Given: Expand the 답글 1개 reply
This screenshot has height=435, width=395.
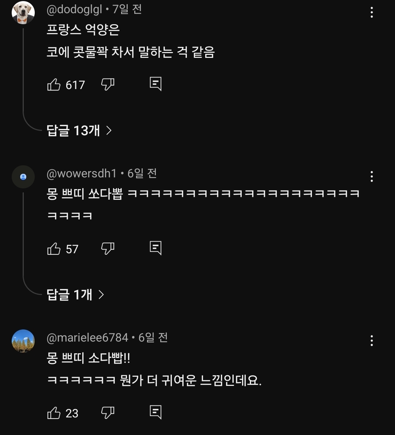Looking at the screenshot, I should pos(75,294).
